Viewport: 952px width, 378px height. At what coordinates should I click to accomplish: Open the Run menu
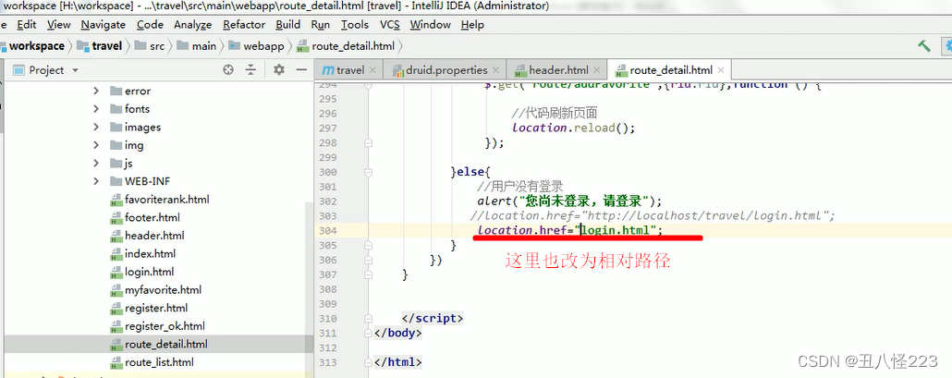[x=320, y=25]
